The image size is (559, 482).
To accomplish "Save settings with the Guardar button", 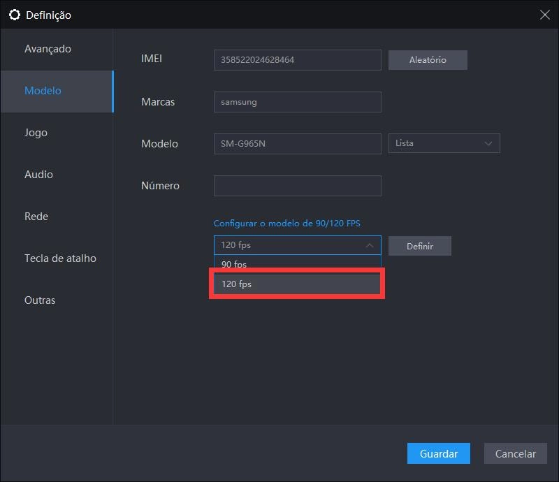I will (x=438, y=454).
